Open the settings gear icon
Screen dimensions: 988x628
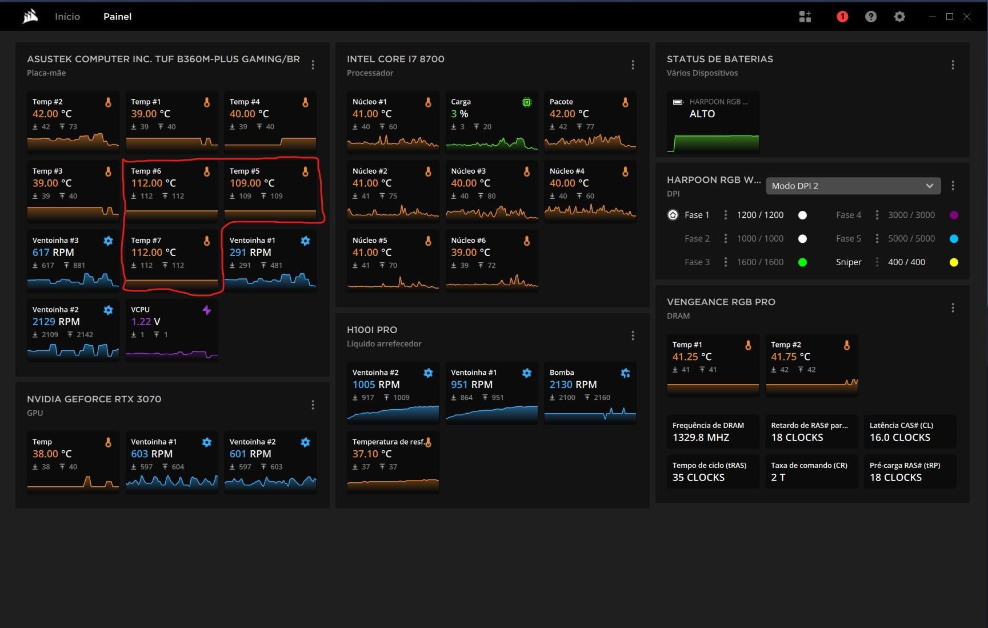point(899,17)
